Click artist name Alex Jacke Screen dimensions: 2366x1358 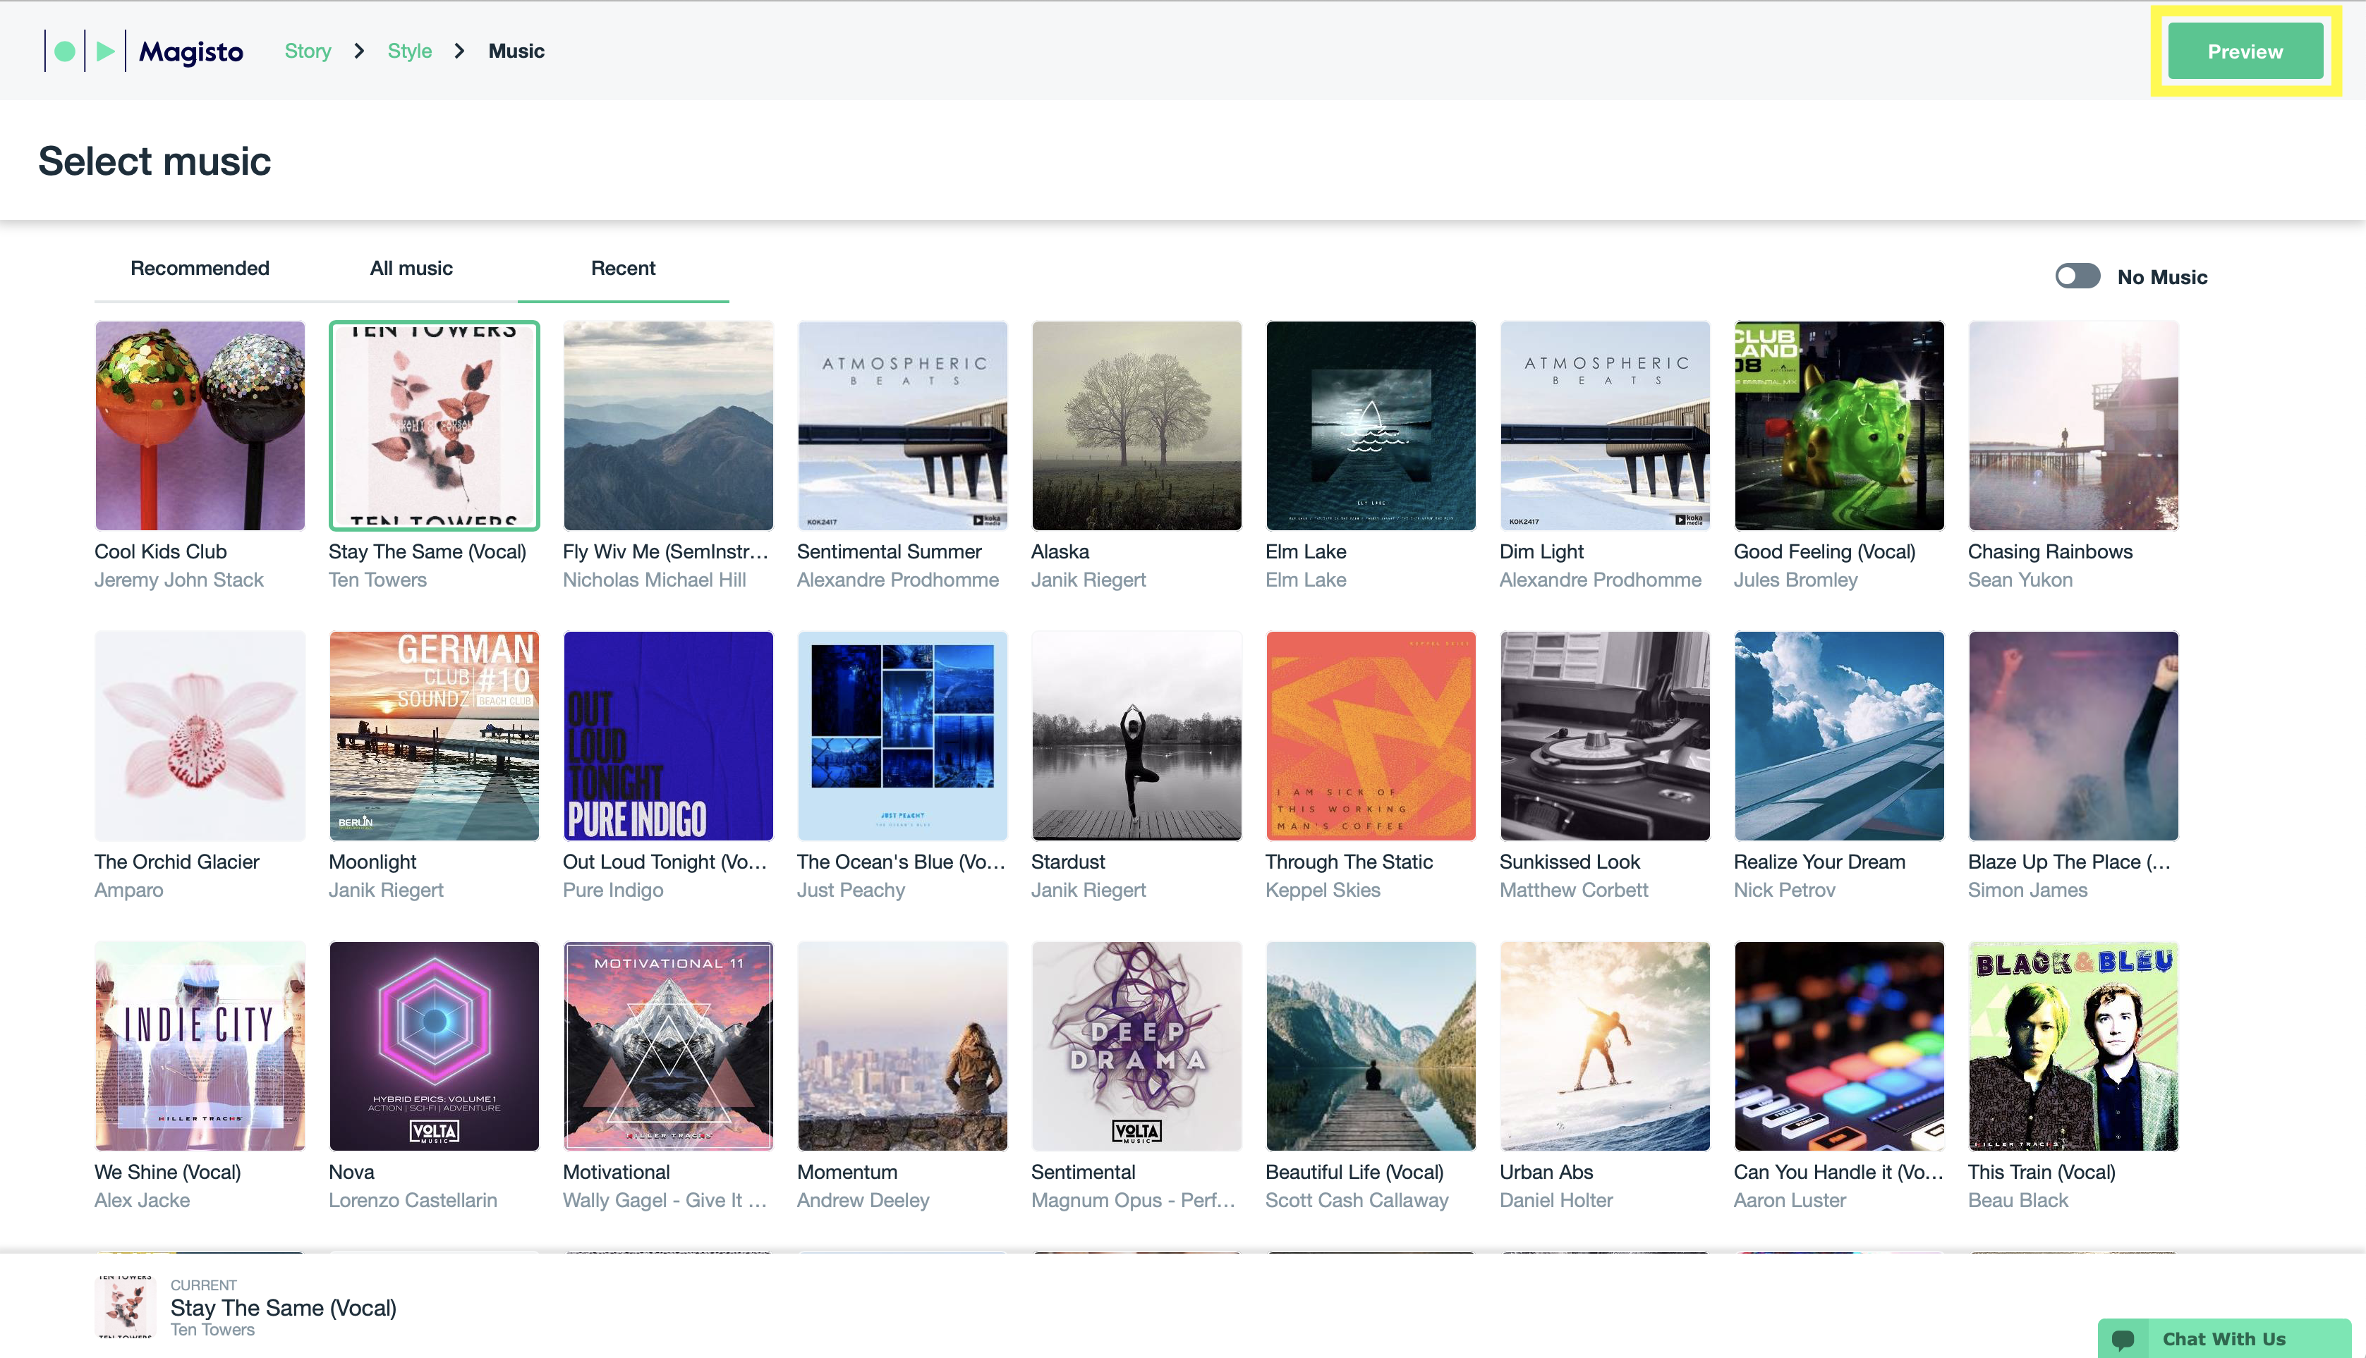click(x=142, y=1201)
